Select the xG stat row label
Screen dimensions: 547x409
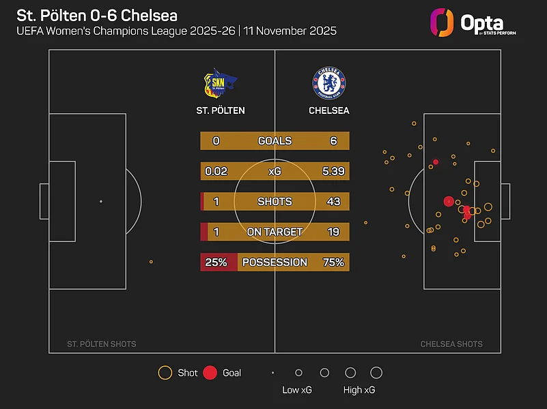pos(275,172)
